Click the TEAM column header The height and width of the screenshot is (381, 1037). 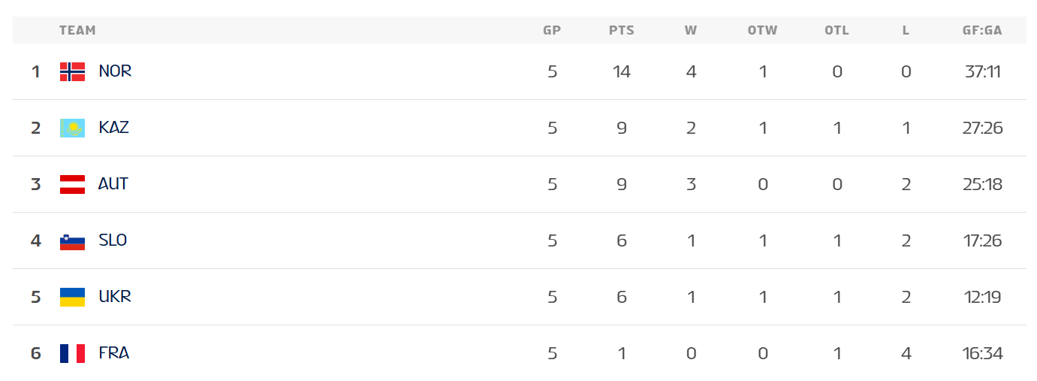(77, 31)
